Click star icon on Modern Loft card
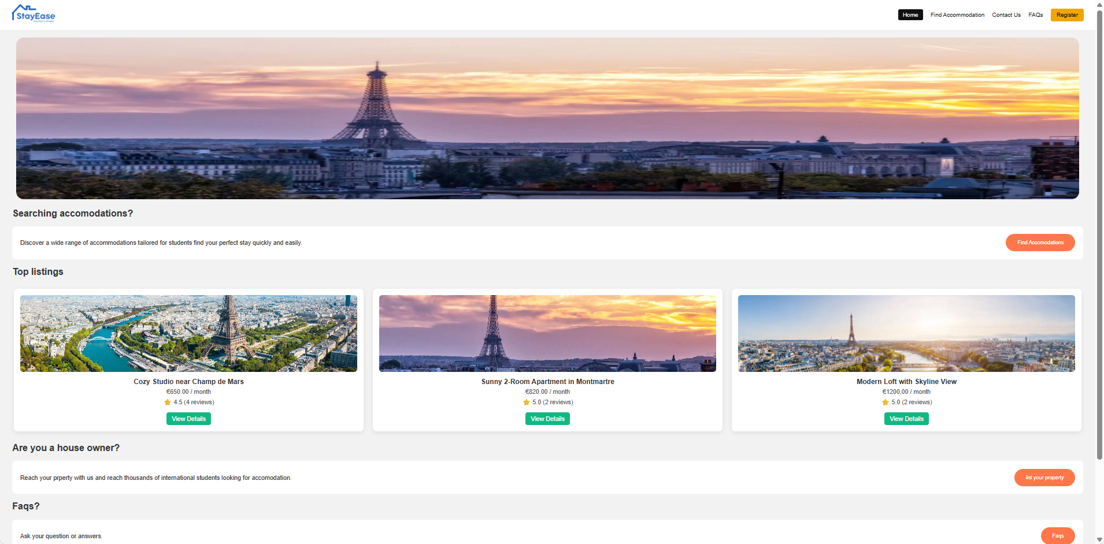 886,403
